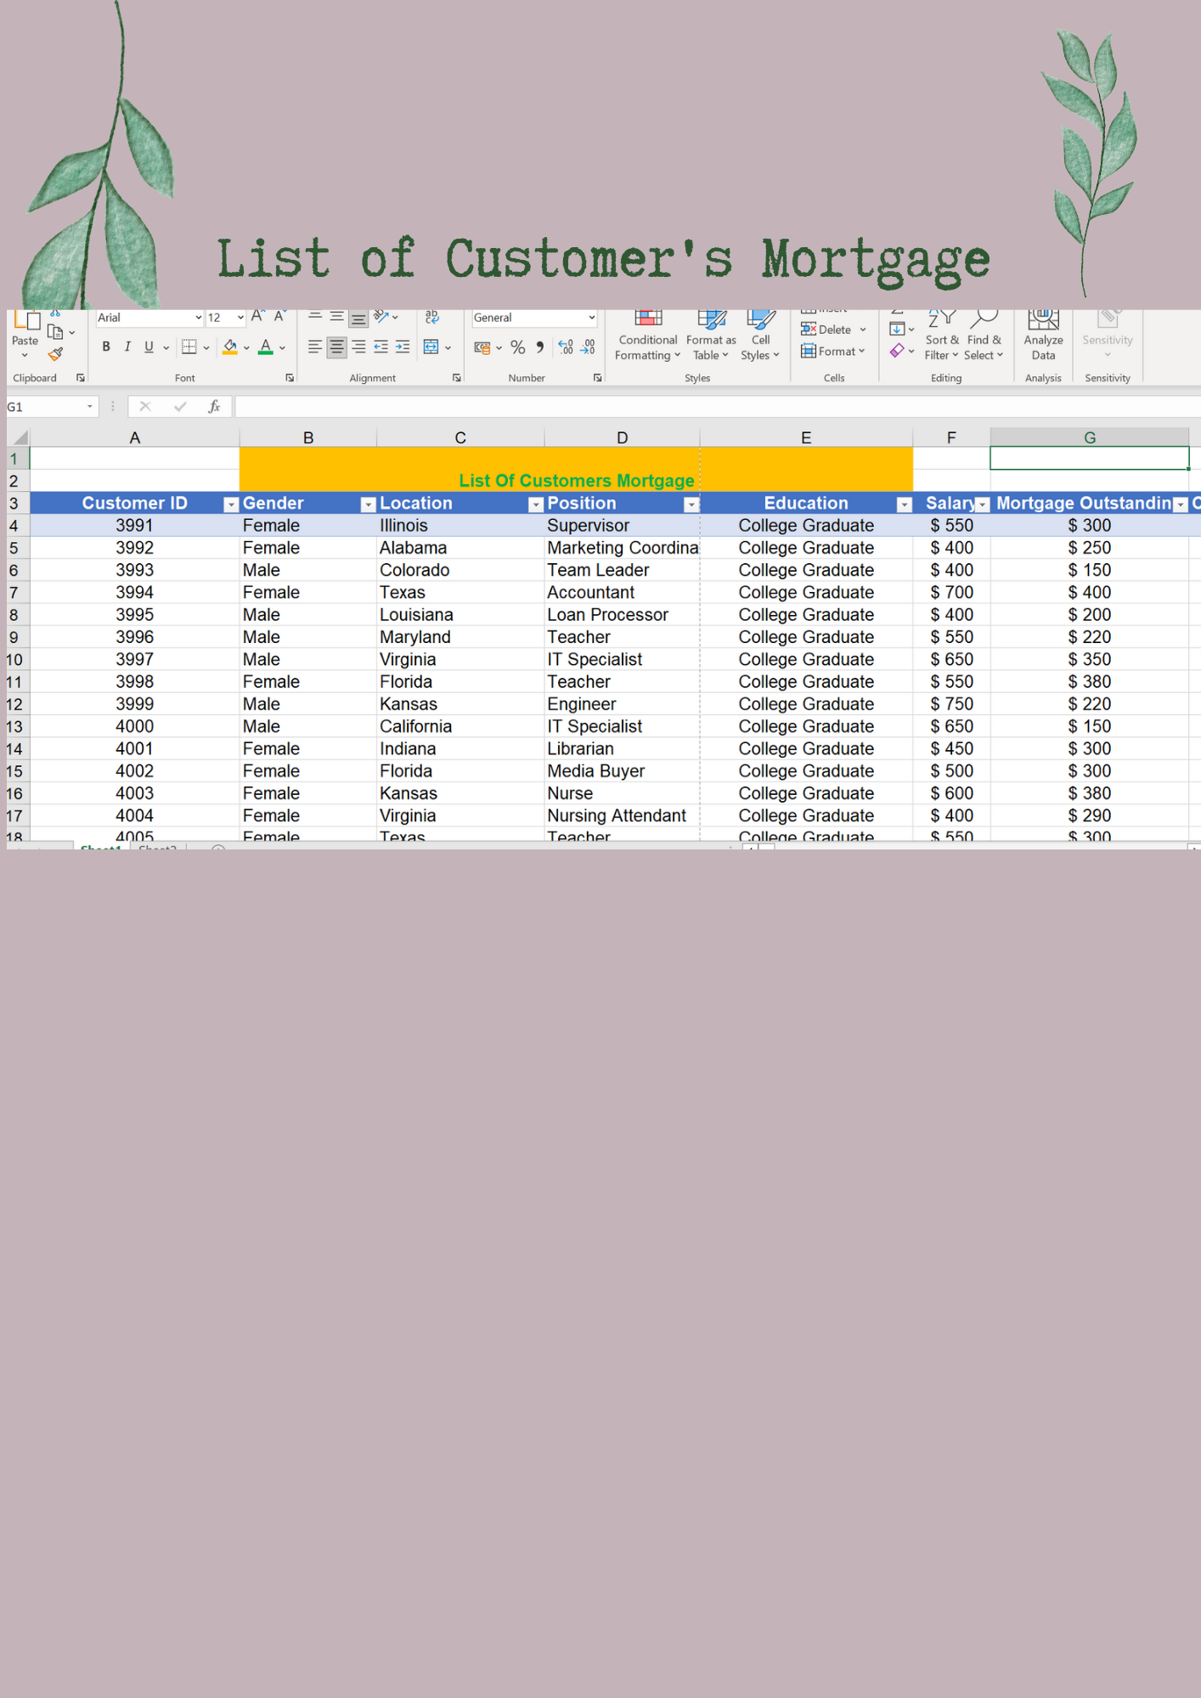Select the cell containing Loan Processor
The image size is (1201, 1698).
point(623,615)
